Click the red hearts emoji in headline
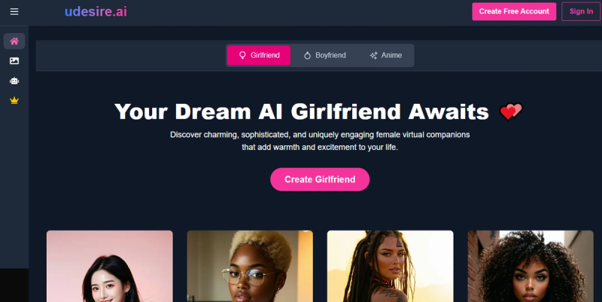This screenshot has height=302, width=602. coord(511,111)
